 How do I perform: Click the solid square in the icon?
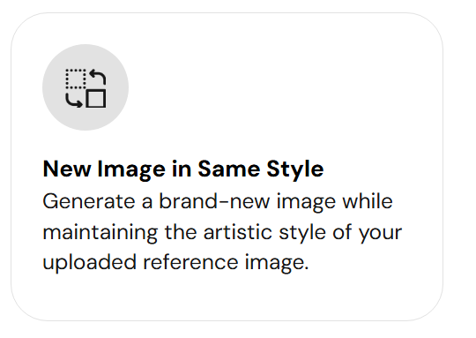[96, 99]
